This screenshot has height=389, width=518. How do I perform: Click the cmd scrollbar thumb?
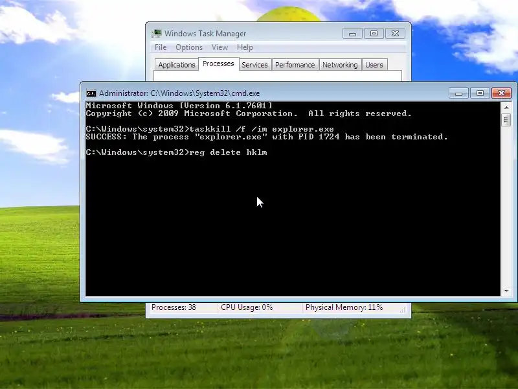click(x=506, y=120)
